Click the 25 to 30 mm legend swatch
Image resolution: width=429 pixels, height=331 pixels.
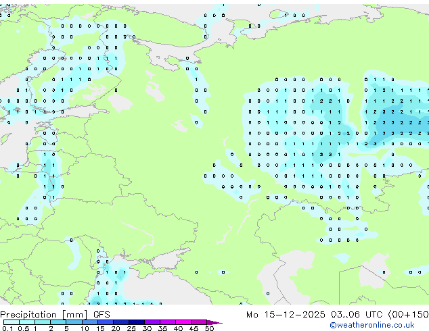pos(137,322)
